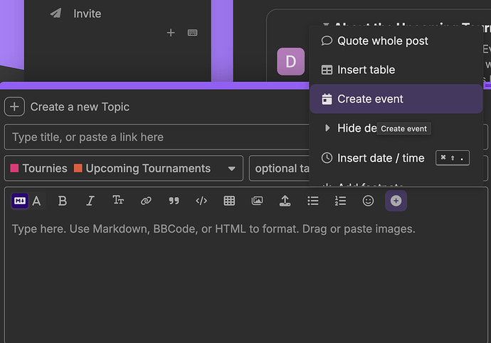Insert preformatted code with the </> icon
This screenshot has height=343, width=491.
pyautogui.click(x=201, y=201)
